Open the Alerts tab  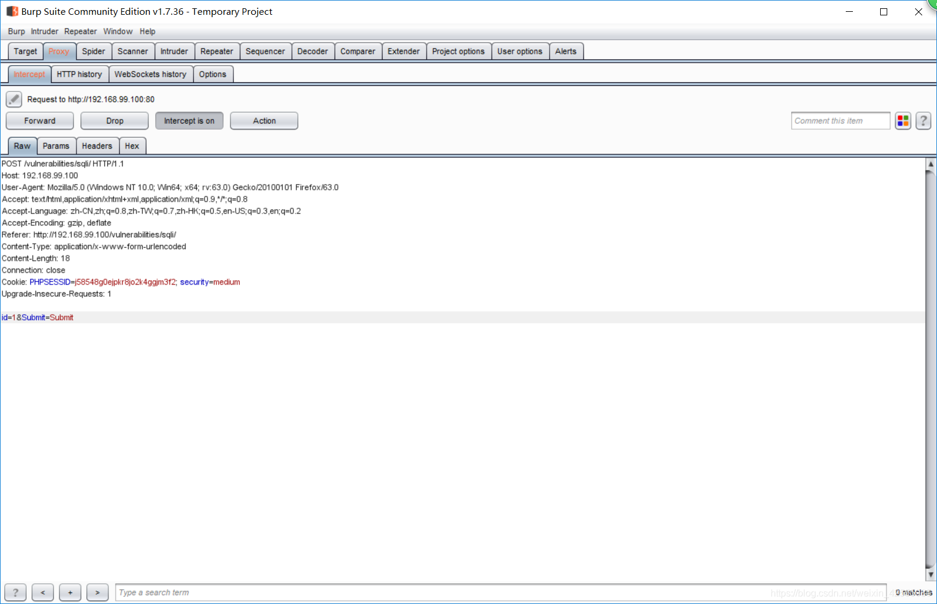[566, 51]
